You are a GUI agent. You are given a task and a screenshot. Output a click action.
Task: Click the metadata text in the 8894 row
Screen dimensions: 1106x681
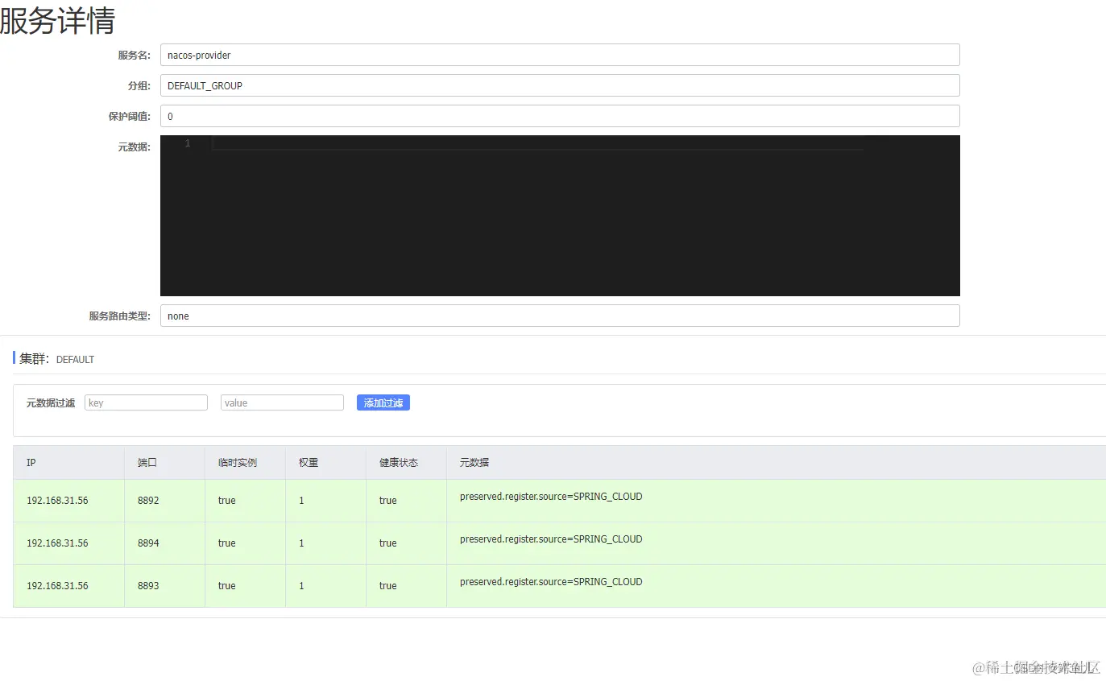pos(551,539)
